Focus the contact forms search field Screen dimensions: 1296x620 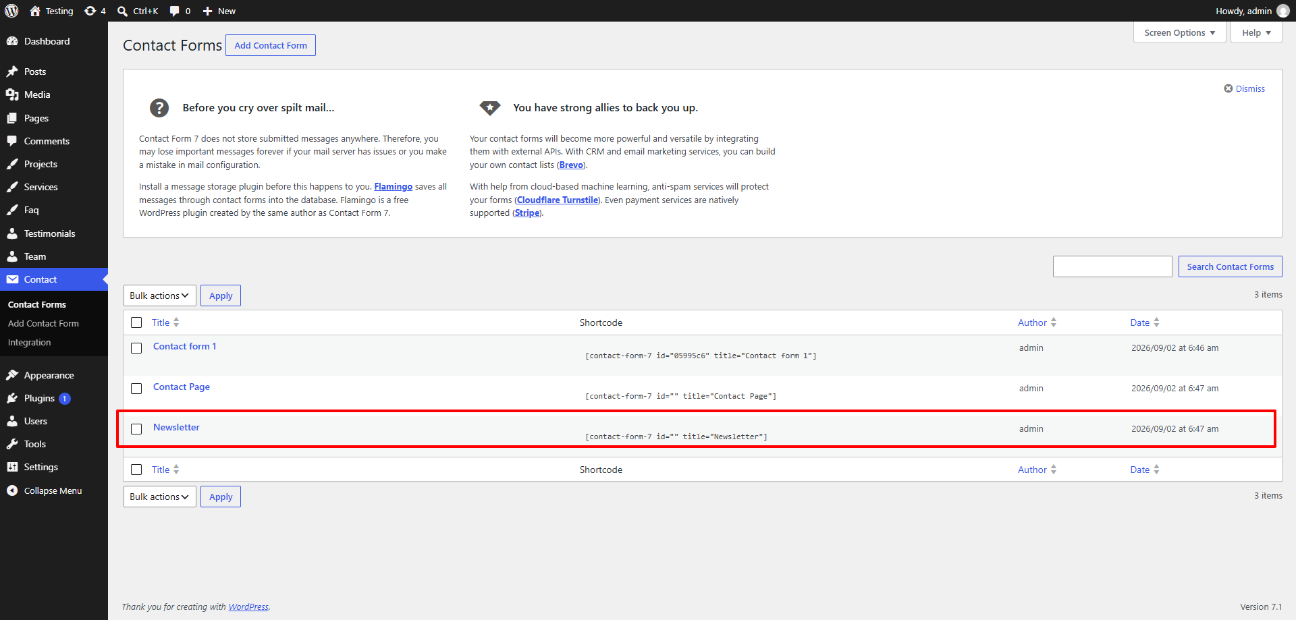(x=1112, y=266)
